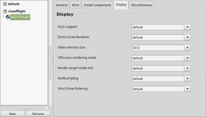
Task: Click the Remove button
Action: click(x=38, y=114)
